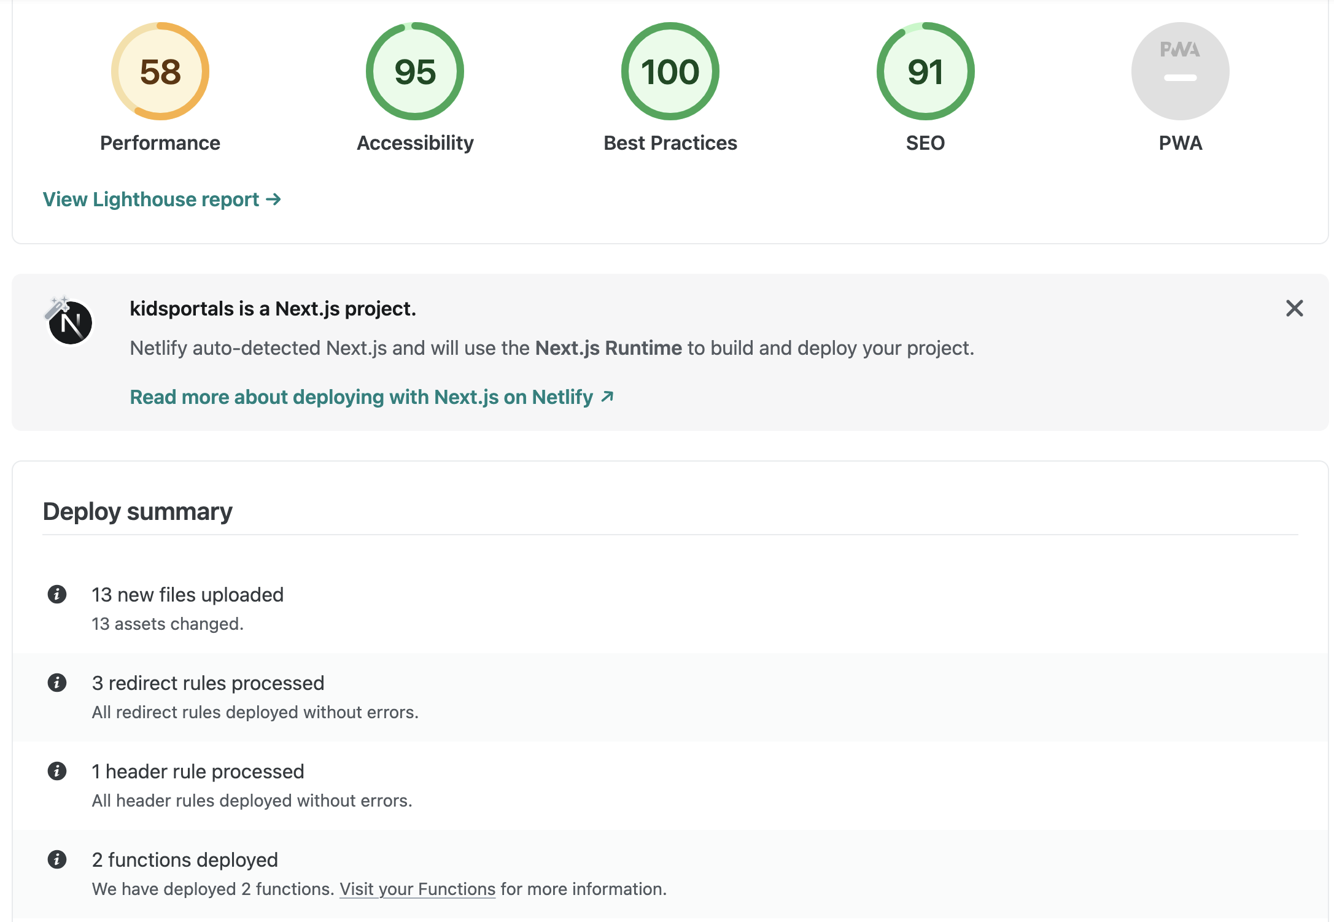Follow the Visit your Functions link
This screenshot has height=922, width=1334.
tap(417, 889)
